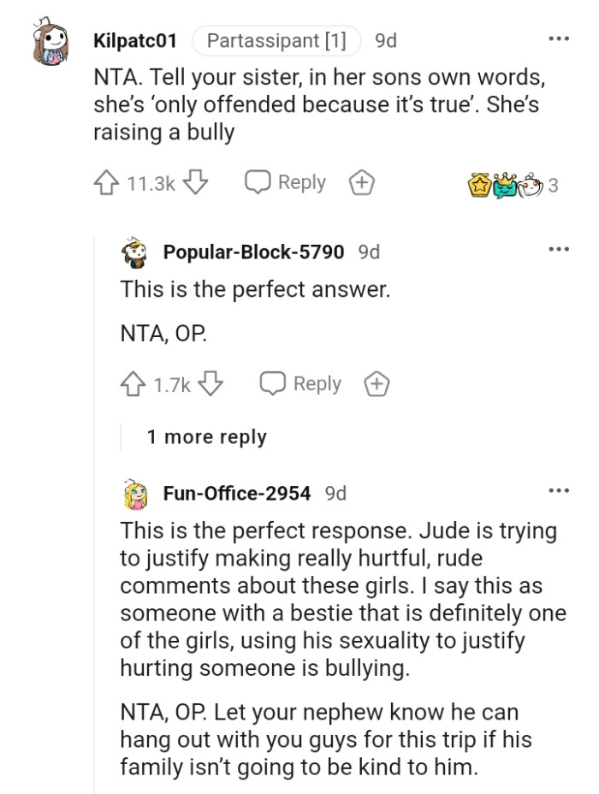Reply to Popular-Block-5790's comment
This screenshot has width=599, height=794.
pos(300,383)
